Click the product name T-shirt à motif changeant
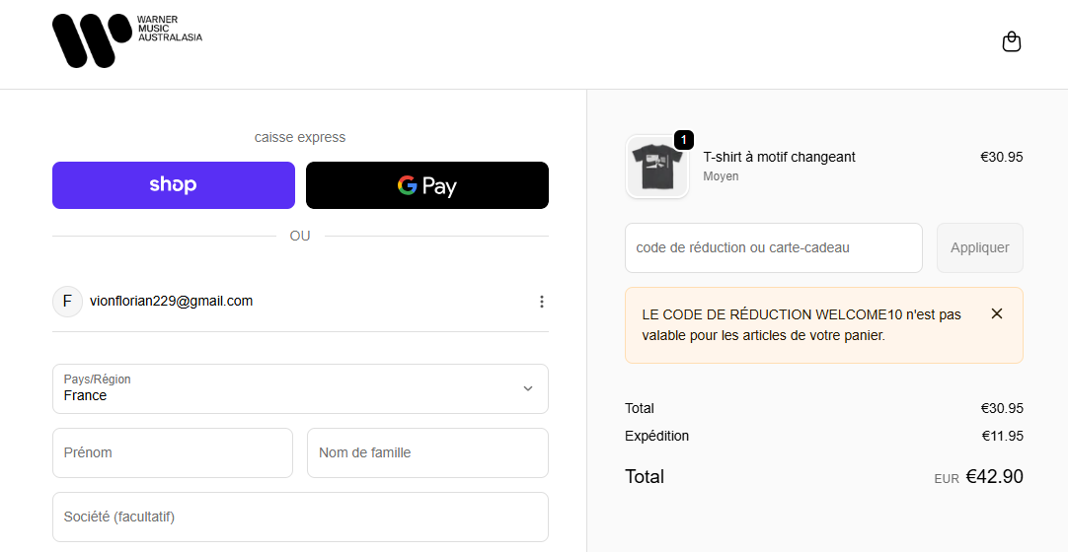This screenshot has width=1068, height=552. pyautogui.click(x=779, y=157)
